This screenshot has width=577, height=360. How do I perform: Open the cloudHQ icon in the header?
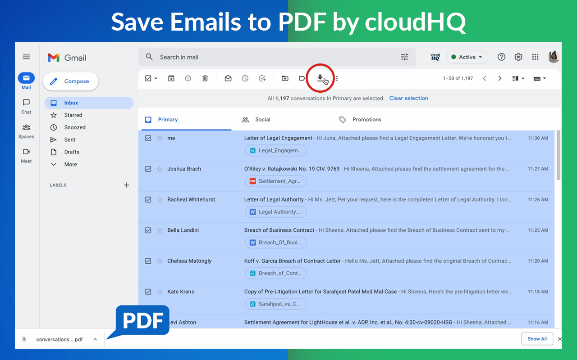coord(435,57)
